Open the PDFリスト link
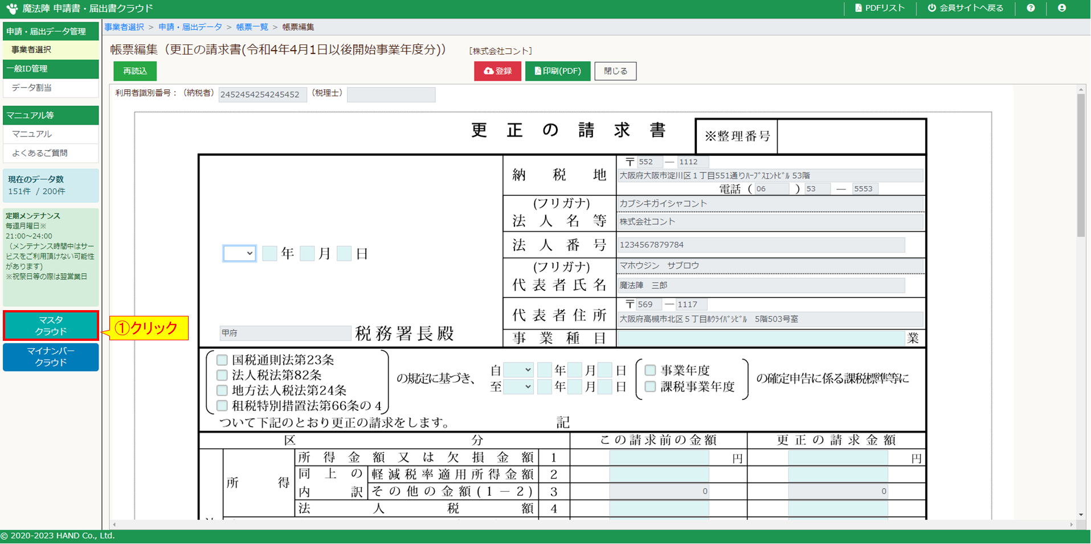The image size is (1091, 544). (x=880, y=8)
